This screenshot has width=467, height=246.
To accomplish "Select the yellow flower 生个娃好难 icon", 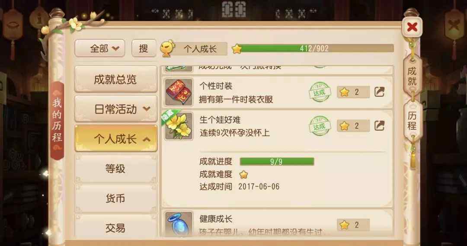I will coord(179,126).
